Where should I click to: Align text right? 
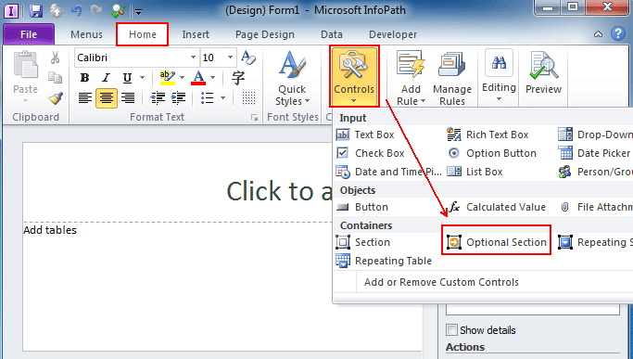128,98
